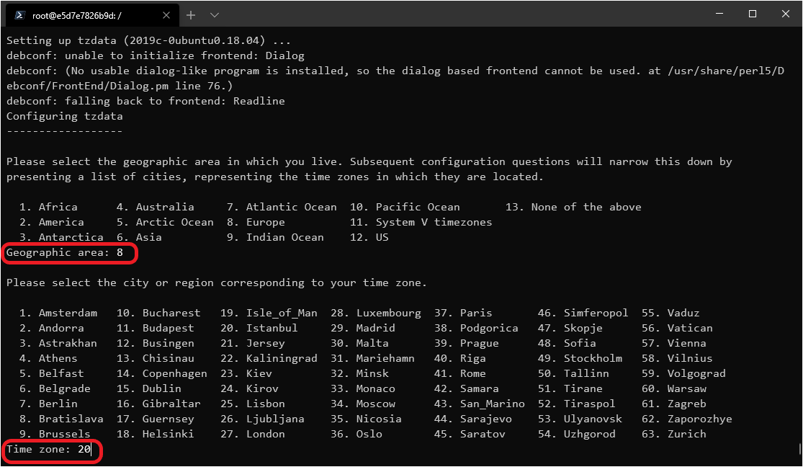This screenshot has height=467, width=803.
Task: Click the '1. Amsterdam' city entry
Action: click(x=59, y=313)
